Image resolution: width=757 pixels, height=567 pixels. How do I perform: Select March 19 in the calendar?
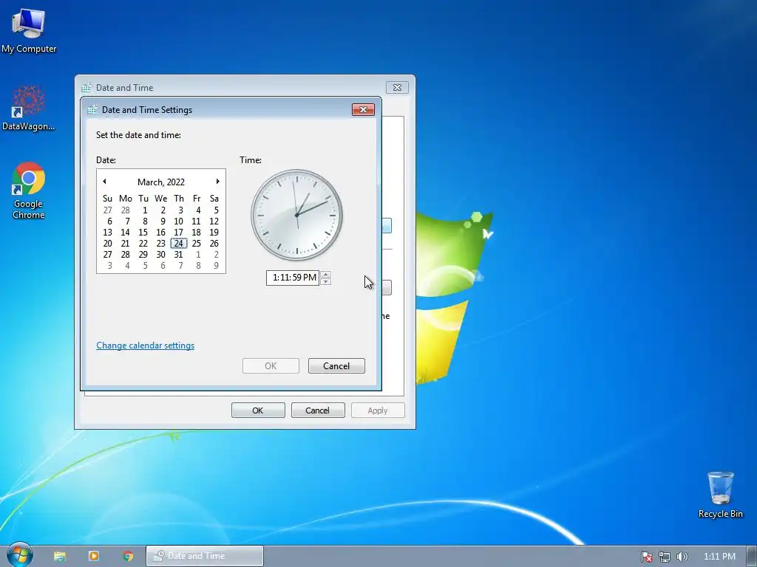click(214, 232)
